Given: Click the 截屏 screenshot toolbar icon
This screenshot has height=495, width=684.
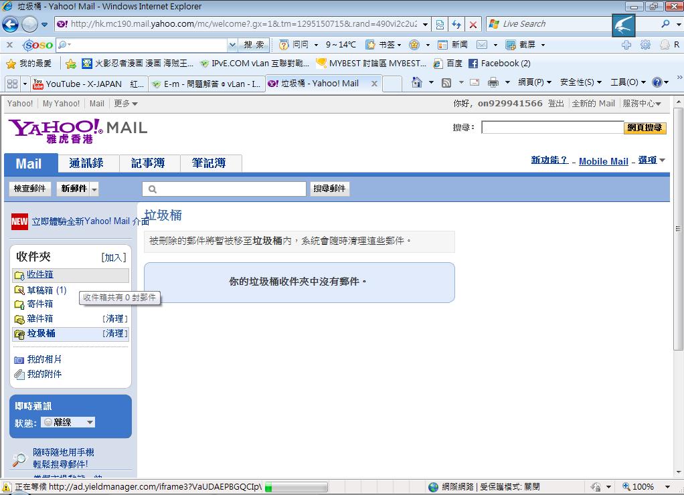Looking at the screenshot, I should 511,45.
